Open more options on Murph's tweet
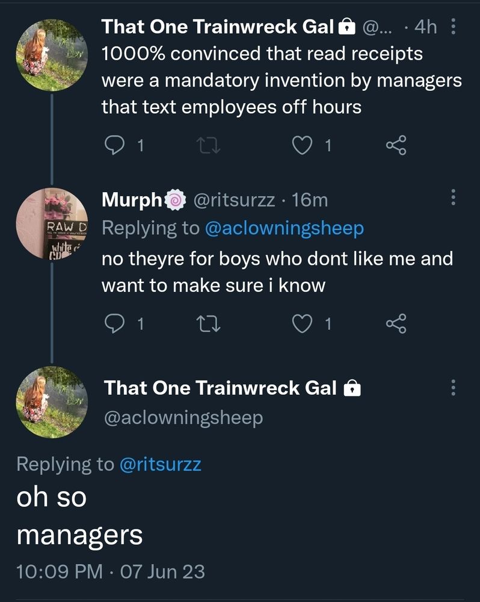Viewport: 480px width, 602px height. (453, 197)
